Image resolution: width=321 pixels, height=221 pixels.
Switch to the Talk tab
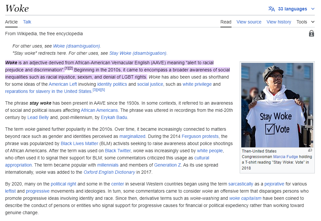click(x=27, y=22)
